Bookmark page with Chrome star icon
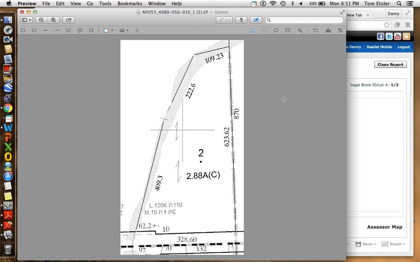The height and width of the screenshot is (262, 420). coord(387,25)
